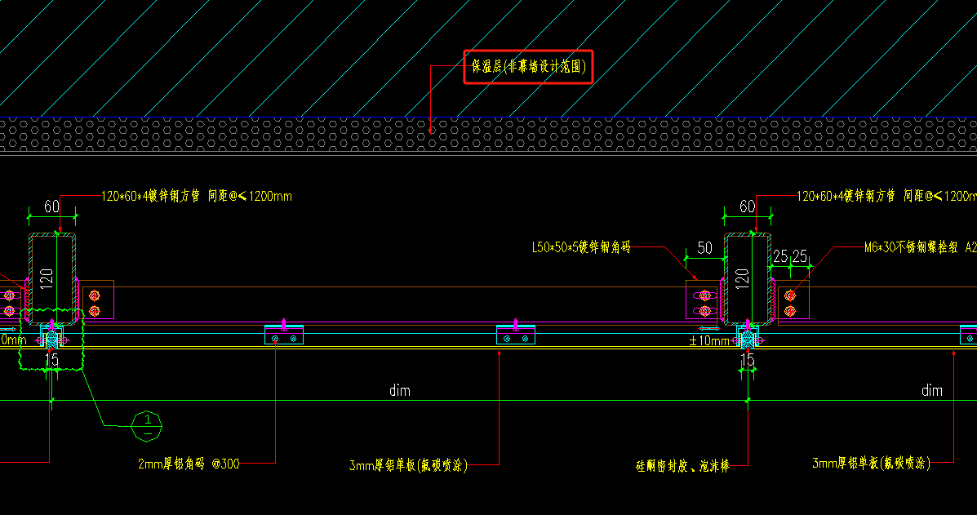Click the red leader endpoint on insulation layer
Screen dimensions: 977x515
(431, 130)
